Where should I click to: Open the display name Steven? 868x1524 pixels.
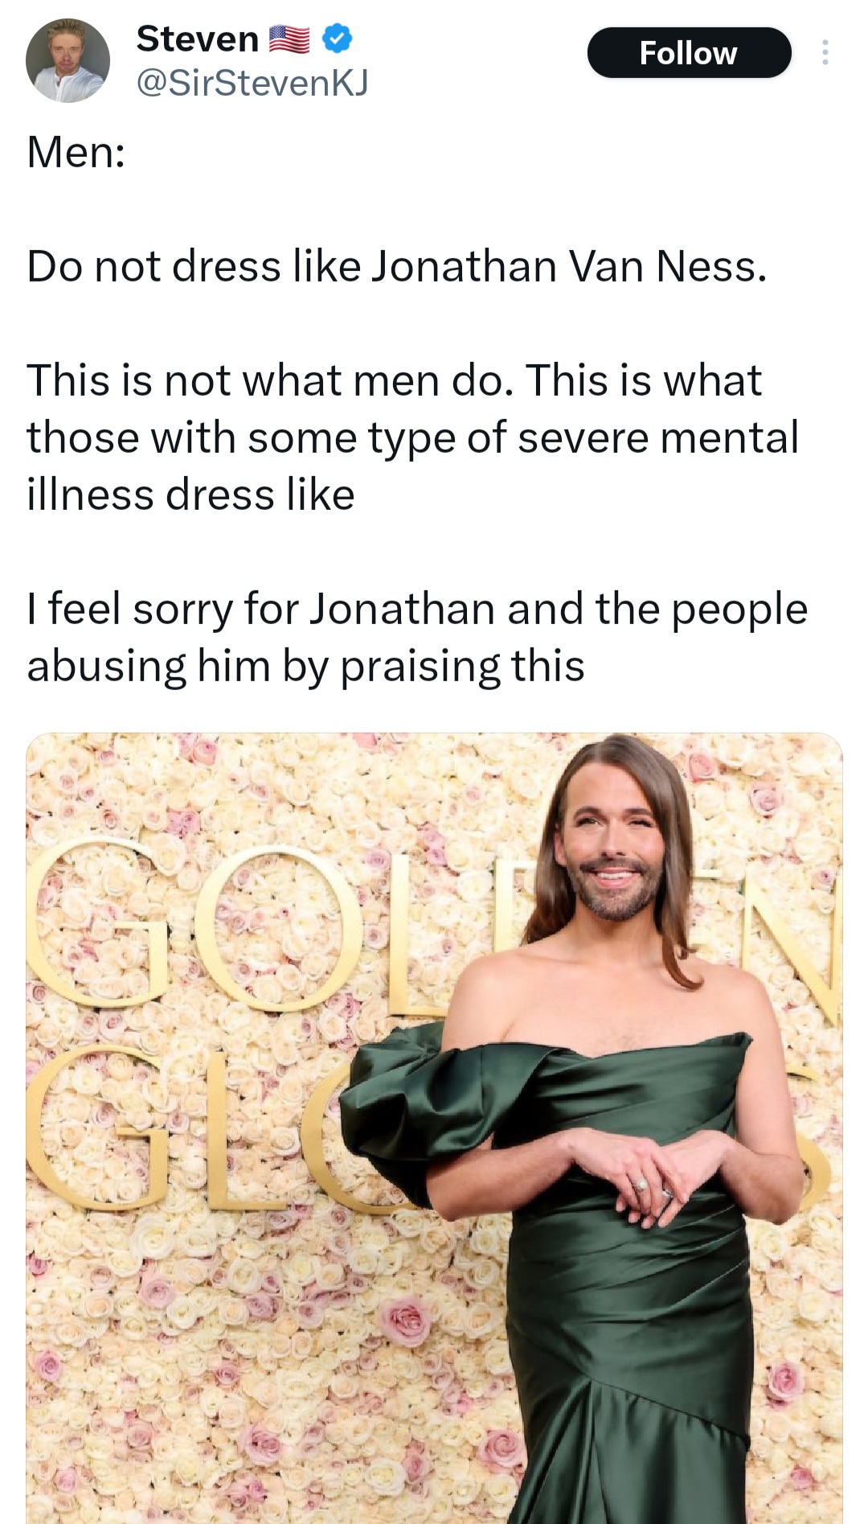[197, 39]
